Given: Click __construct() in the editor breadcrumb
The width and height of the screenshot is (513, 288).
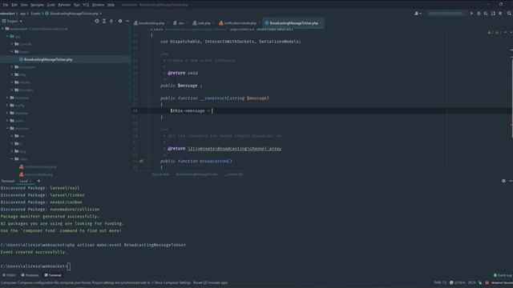Looking at the screenshot, I should point(233,174).
